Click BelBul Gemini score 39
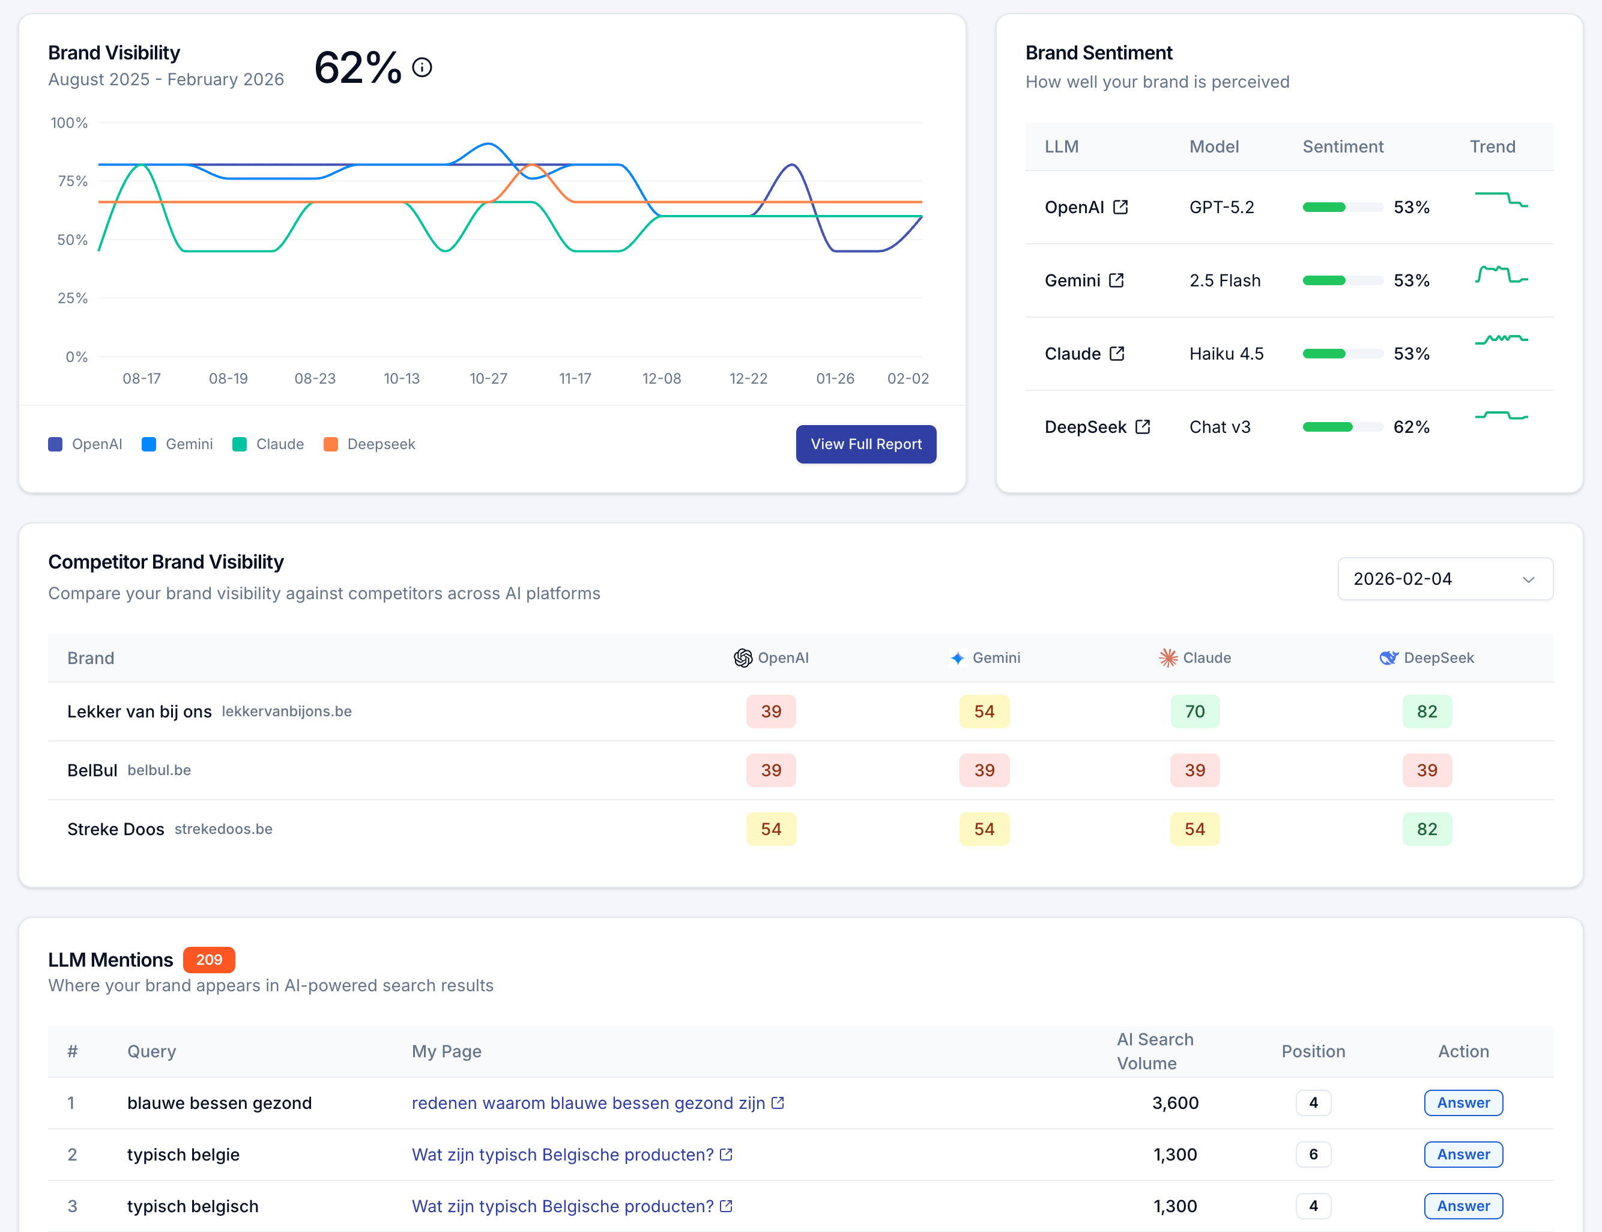 (984, 770)
